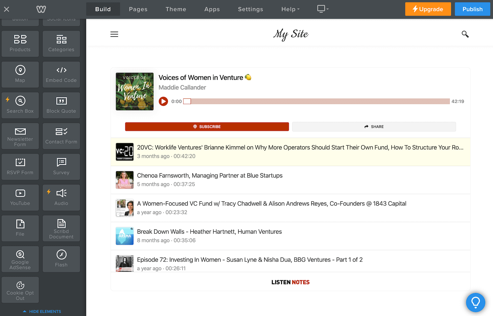Open the Voices of Women in Venture cover art
This screenshot has width=493, height=316.
135,91
